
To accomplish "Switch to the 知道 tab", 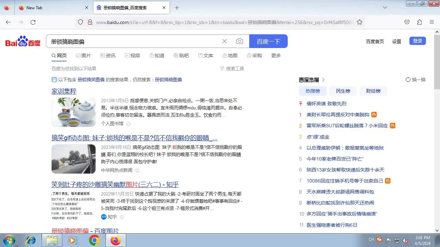I will tap(157, 56).
